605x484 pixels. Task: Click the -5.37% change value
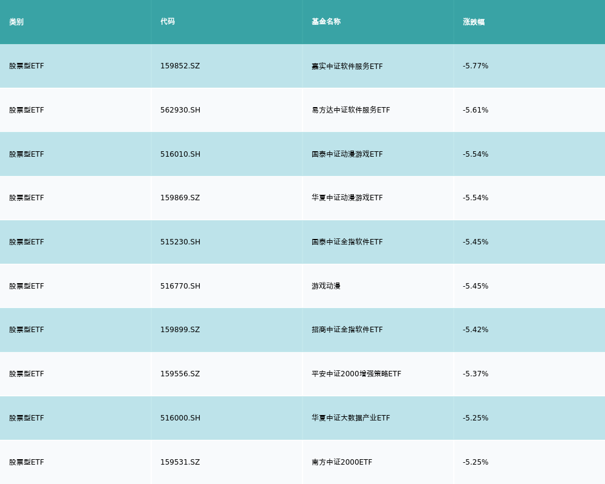click(476, 374)
